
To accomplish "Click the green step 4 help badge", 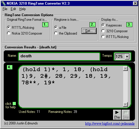I will click(9, 67).
